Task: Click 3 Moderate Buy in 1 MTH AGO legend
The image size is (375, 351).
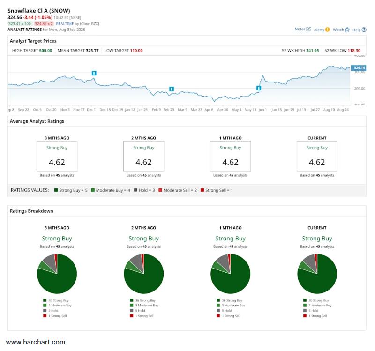Action: (233, 306)
